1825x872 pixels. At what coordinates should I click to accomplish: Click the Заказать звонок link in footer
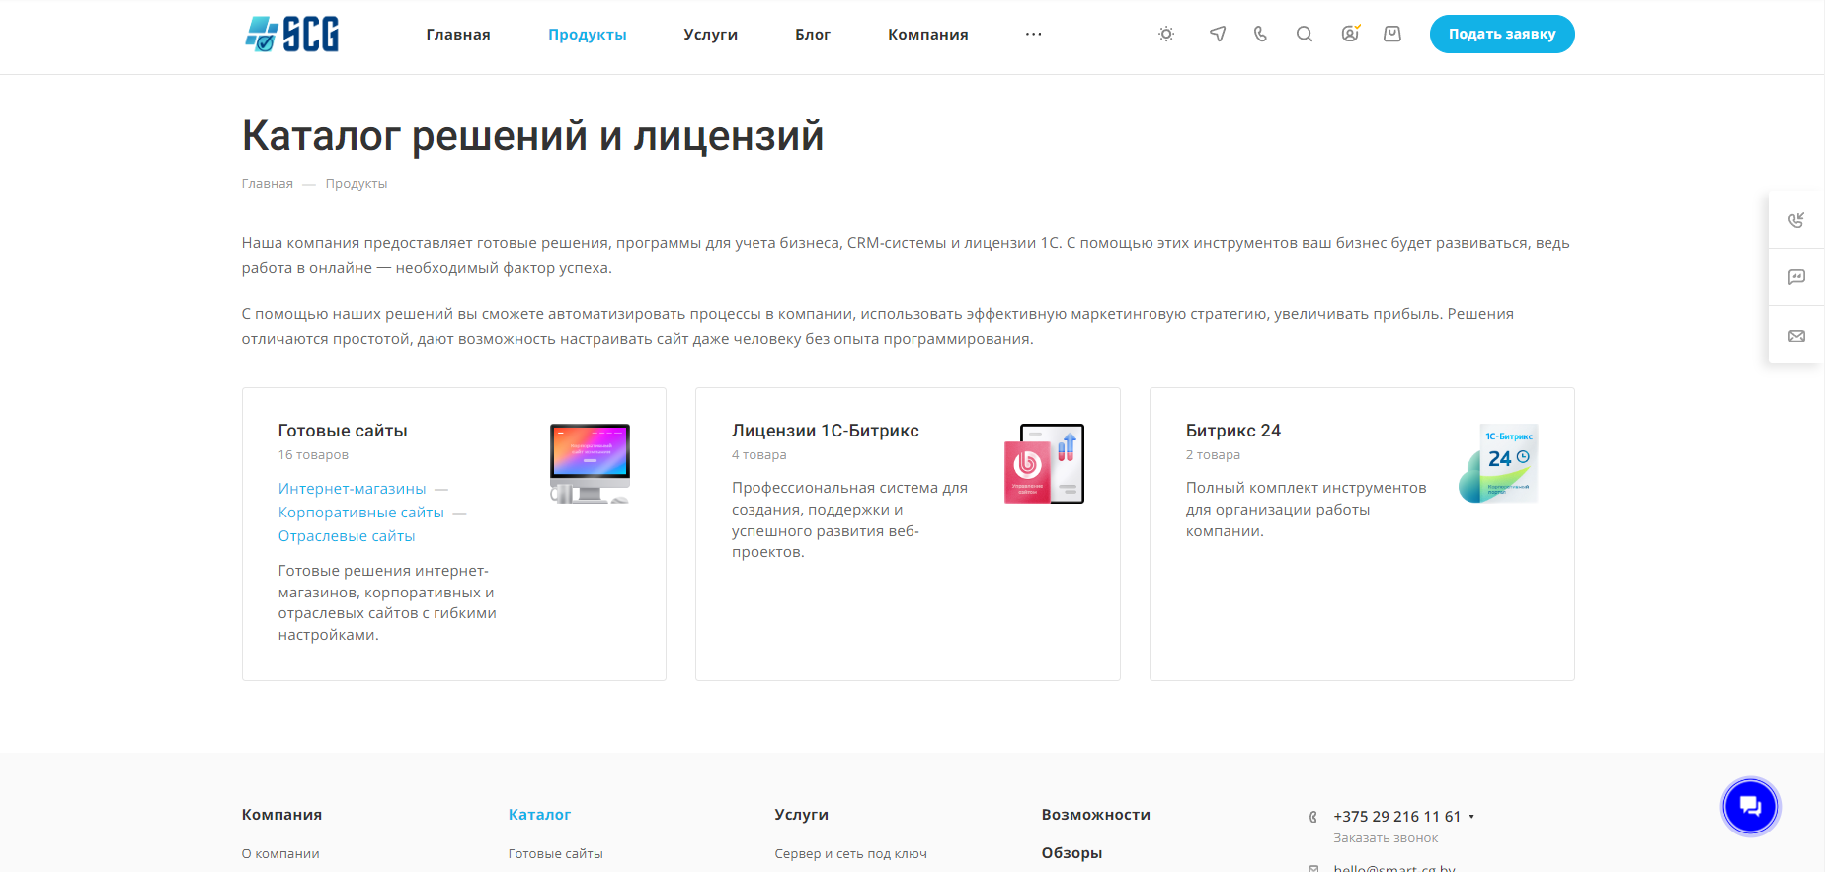pyautogui.click(x=1385, y=838)
